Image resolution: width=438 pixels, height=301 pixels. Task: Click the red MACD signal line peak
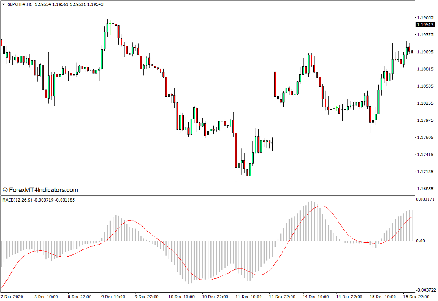pos(321,206)
